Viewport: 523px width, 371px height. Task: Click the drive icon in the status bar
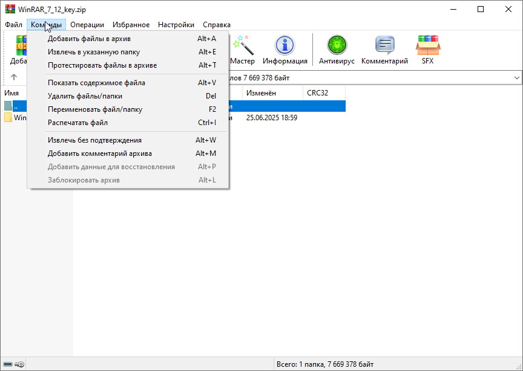(8, 364)
